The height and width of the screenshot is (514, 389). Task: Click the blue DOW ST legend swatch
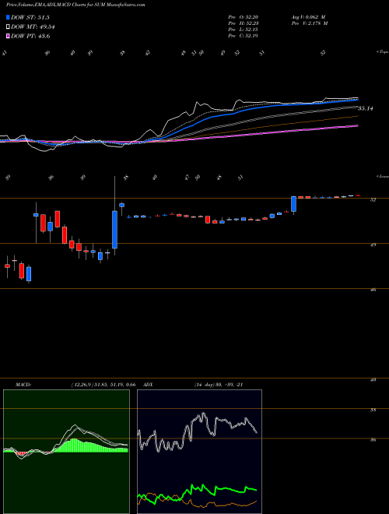8,17
